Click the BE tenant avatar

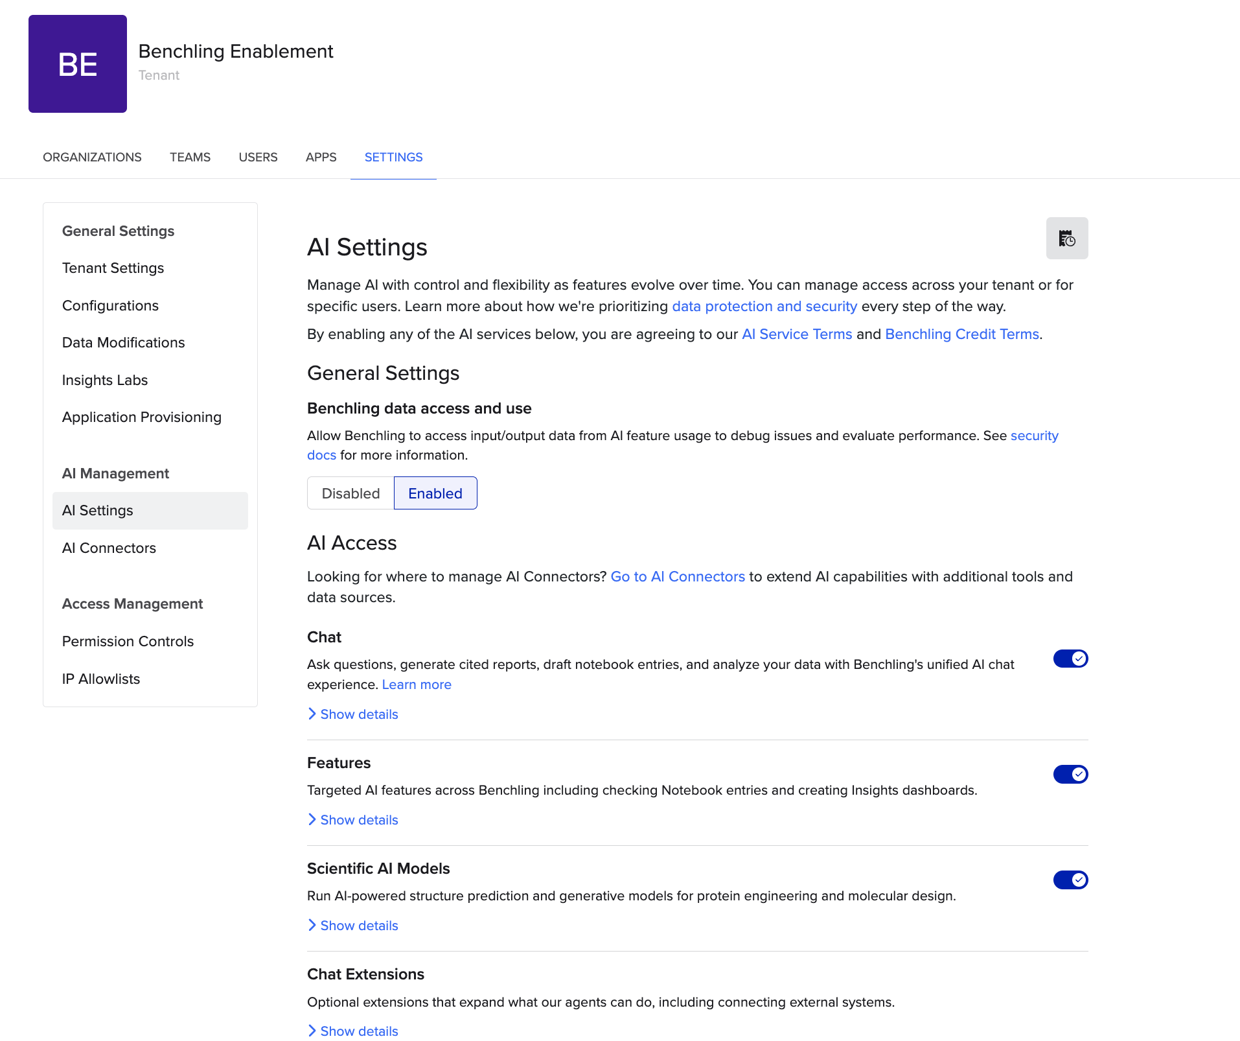[78, 64]
